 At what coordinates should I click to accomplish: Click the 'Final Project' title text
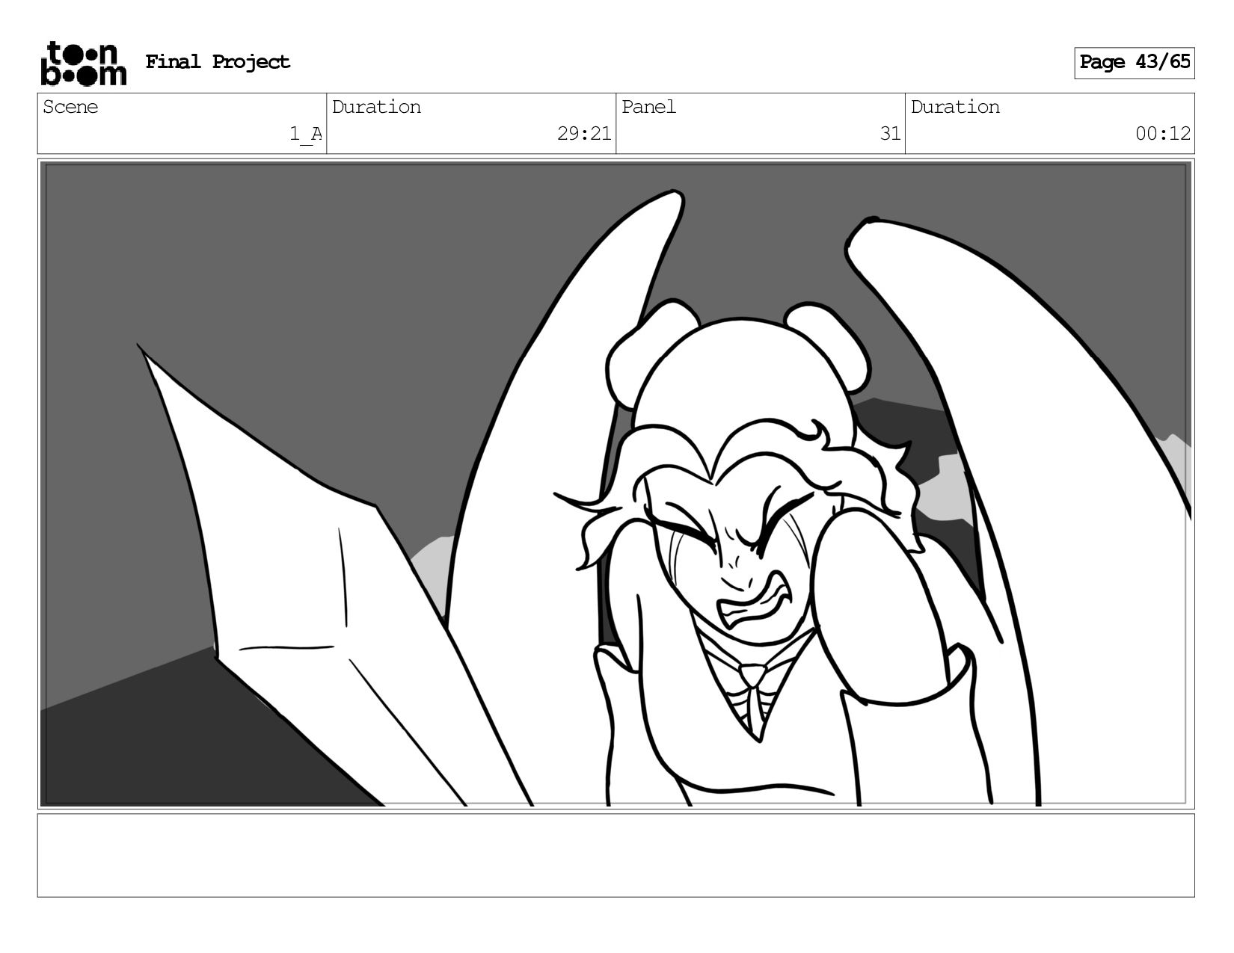coord(218,62)
